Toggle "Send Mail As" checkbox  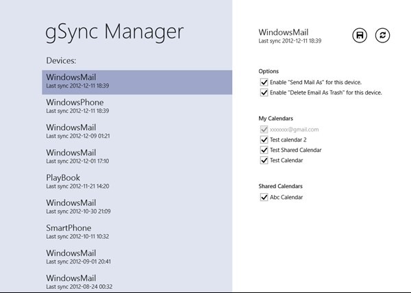pos(264,82)
